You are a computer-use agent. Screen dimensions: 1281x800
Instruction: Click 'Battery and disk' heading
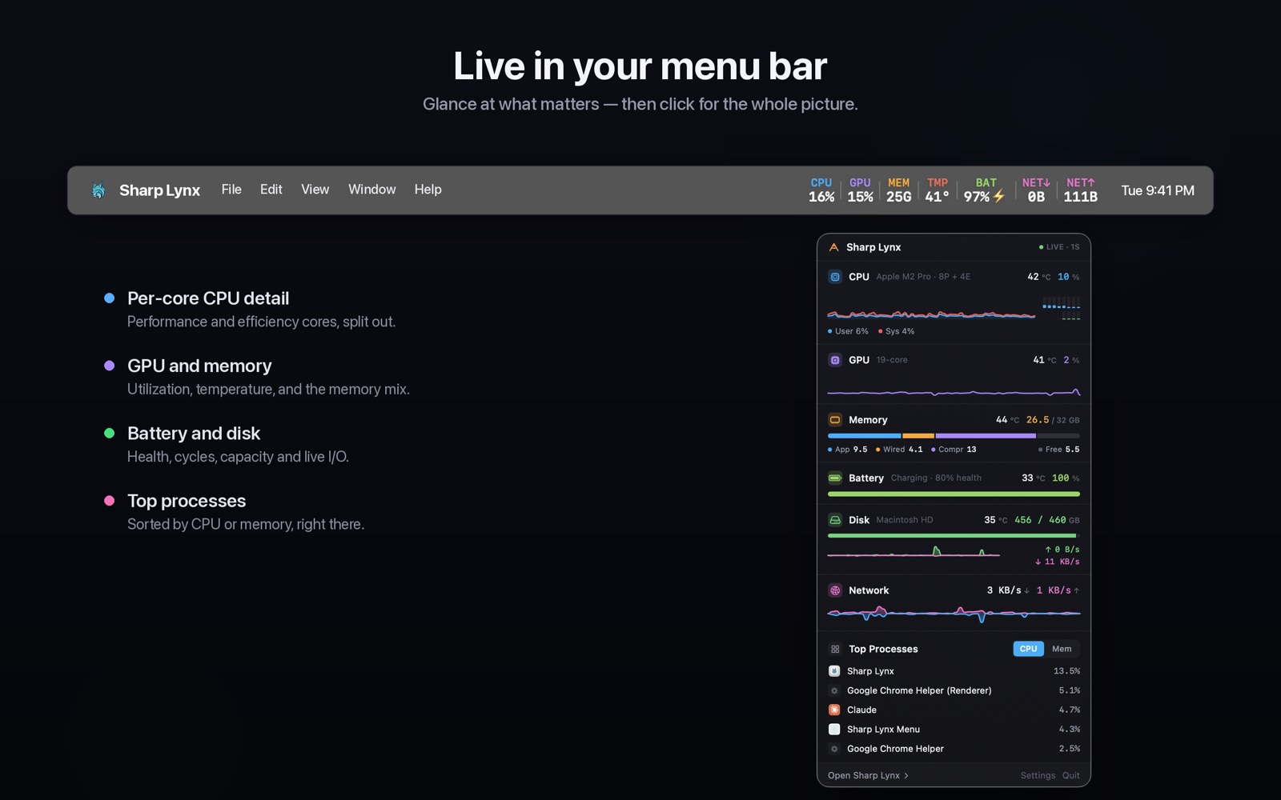[194, 434]
